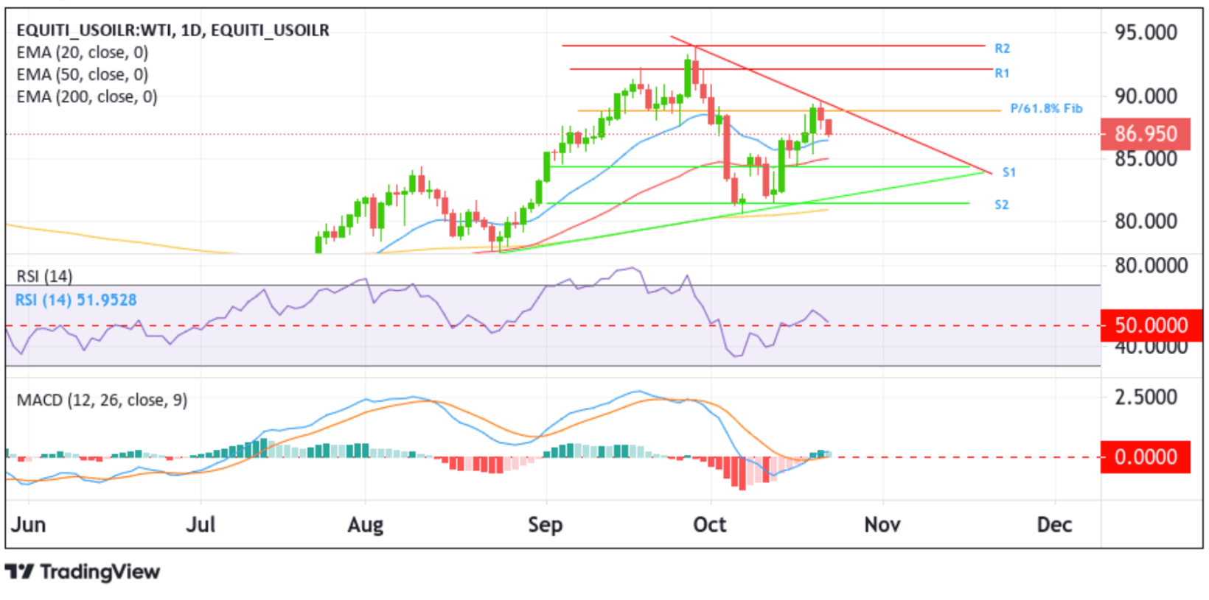Click the R1 resistance label
The height and width of the screenshot is (600, 1209).
point(1002,73)
